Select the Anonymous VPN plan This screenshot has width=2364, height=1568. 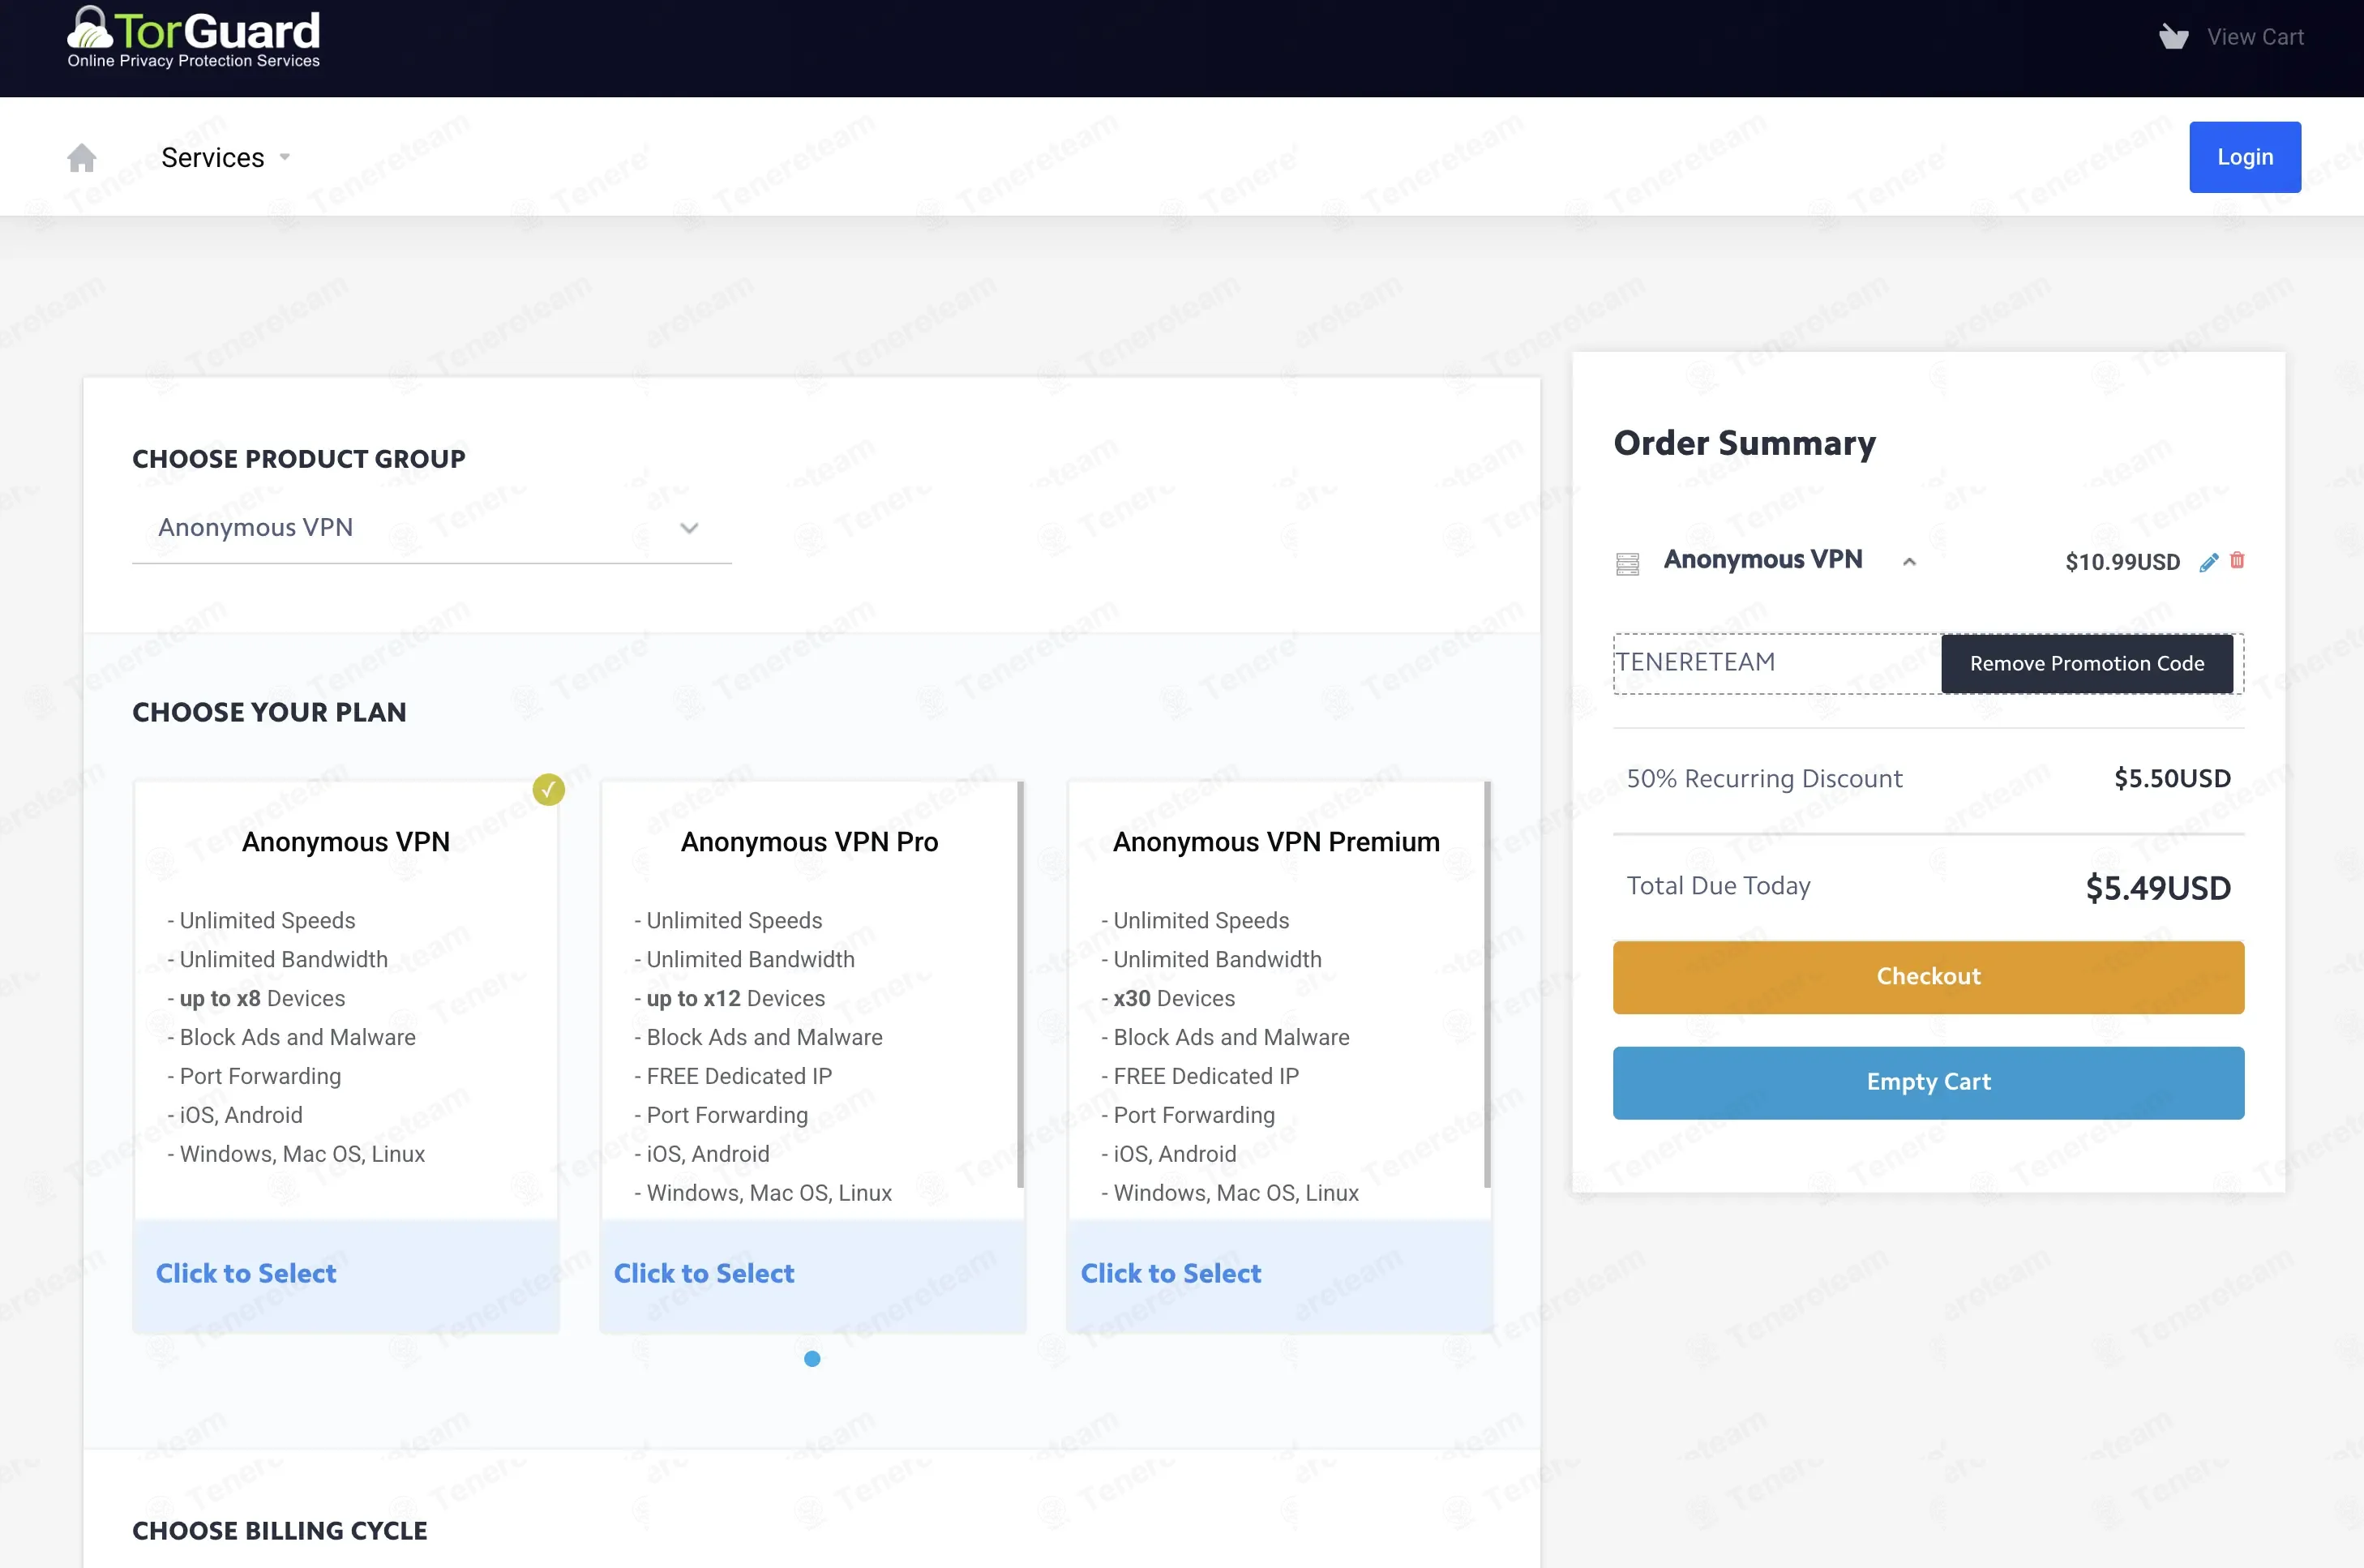246,1273
